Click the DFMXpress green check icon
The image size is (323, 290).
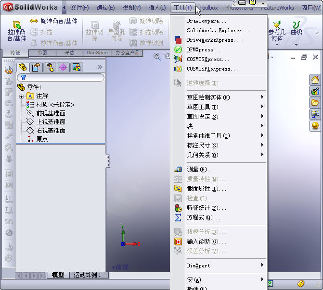tap(178, 49)
